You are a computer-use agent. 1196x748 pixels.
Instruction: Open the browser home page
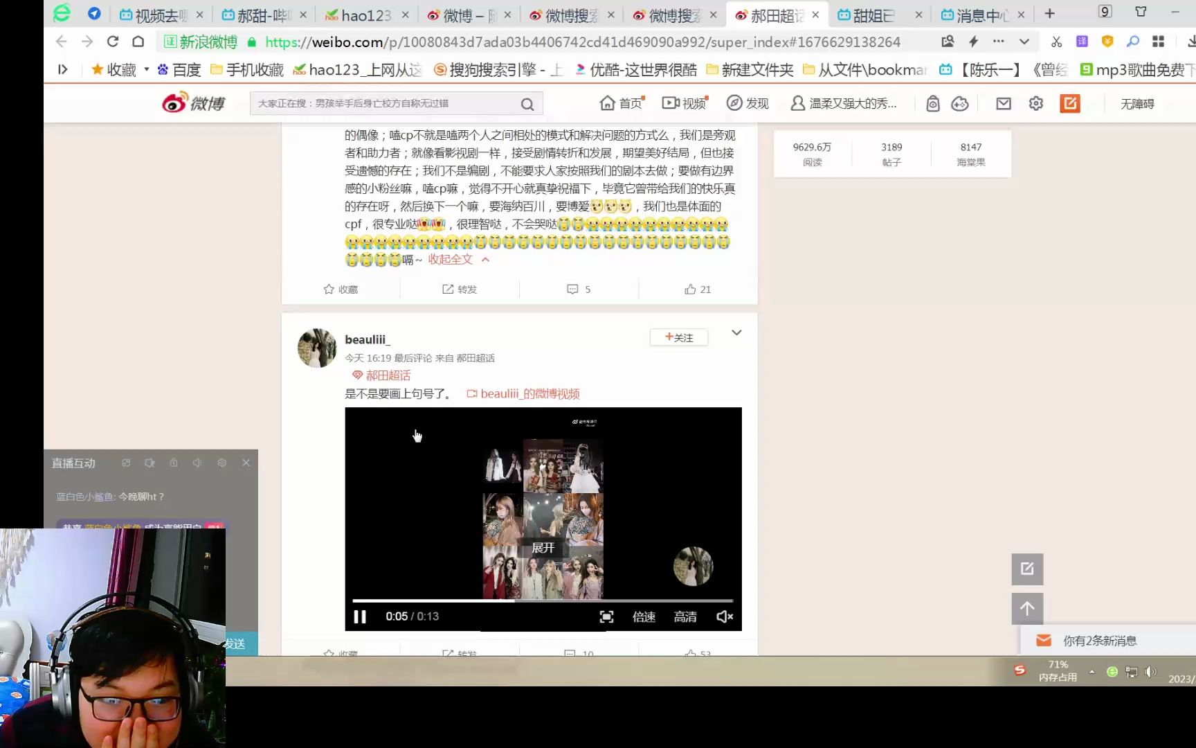tap(138, 42)
